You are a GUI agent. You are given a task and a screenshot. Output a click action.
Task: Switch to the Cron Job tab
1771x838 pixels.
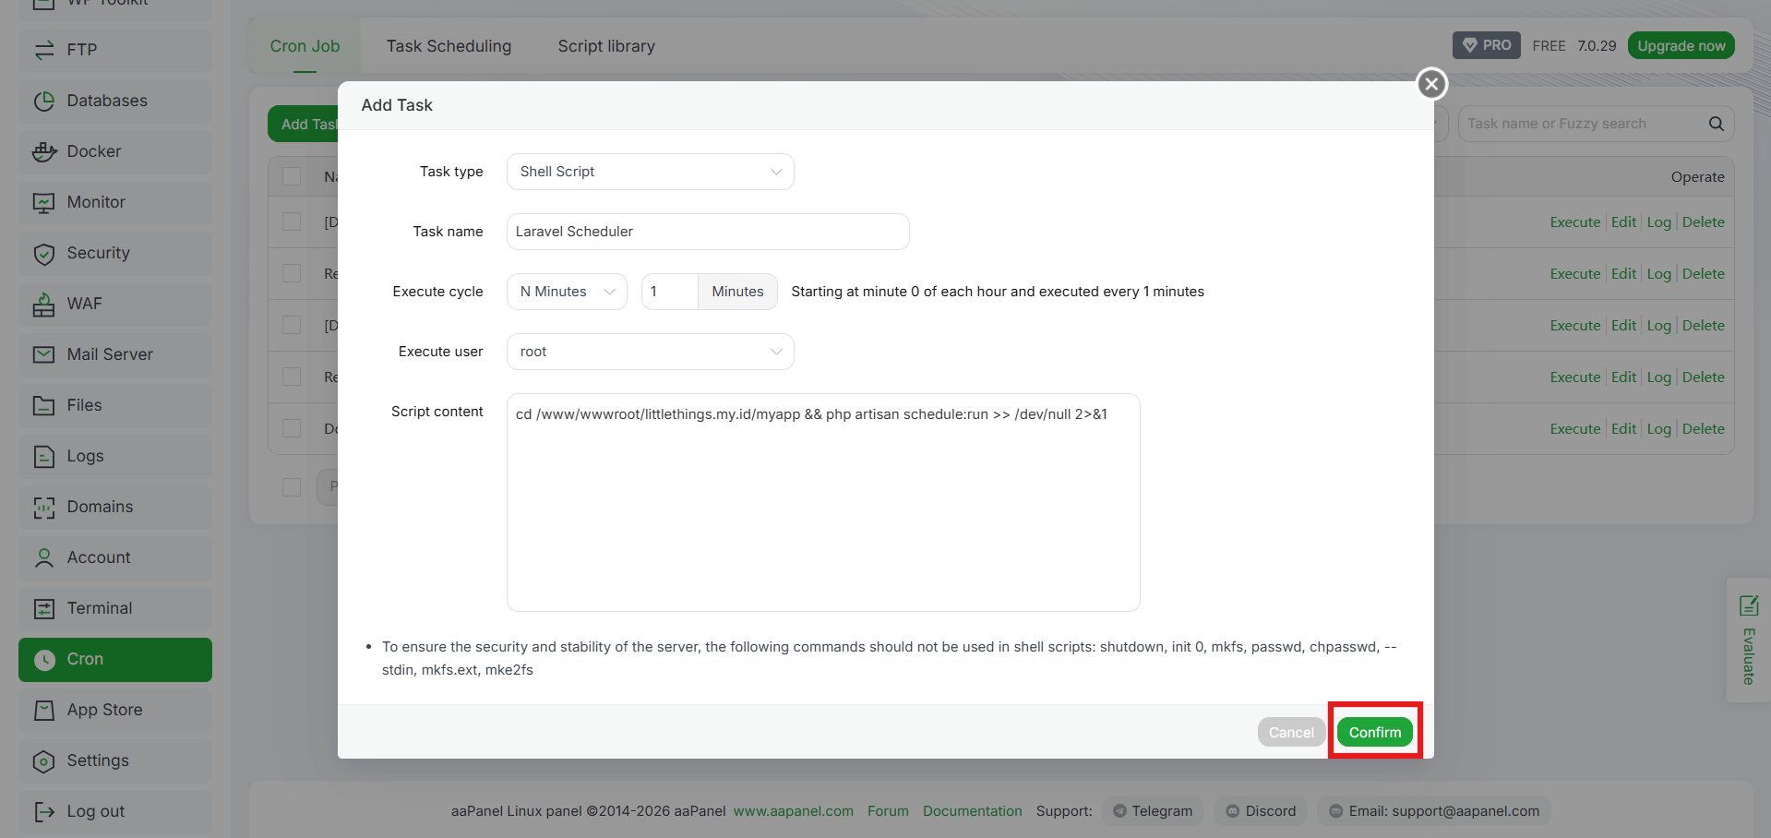[x=305, y=46]
